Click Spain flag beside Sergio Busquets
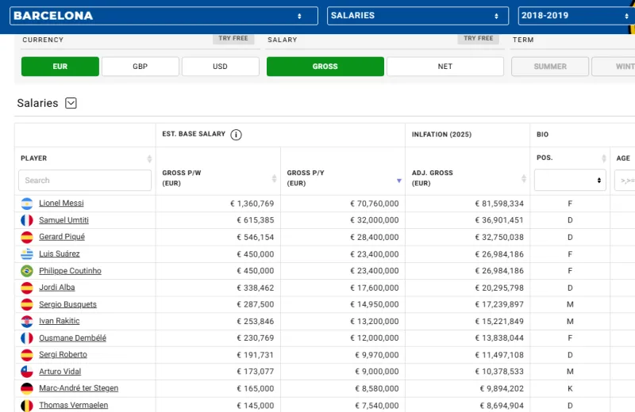 coord(27,304)
